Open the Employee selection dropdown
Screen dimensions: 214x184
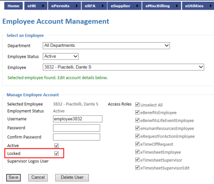point(123,67)
